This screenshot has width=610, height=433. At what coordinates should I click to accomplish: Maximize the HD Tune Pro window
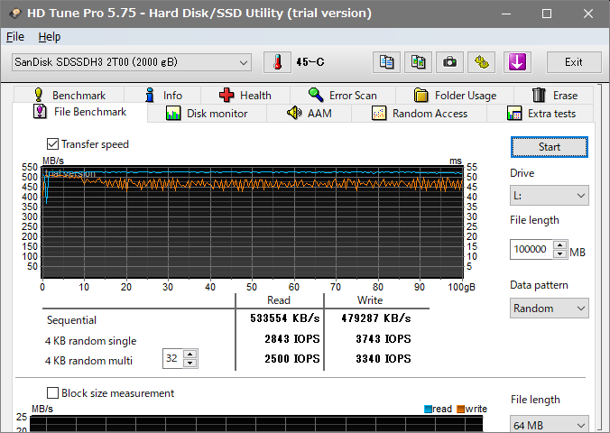coord(547,14)
